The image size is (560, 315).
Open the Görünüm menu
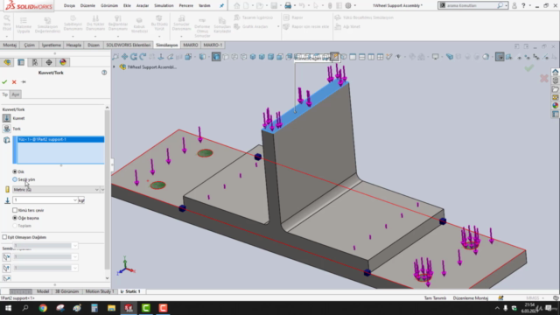point(109,6)
